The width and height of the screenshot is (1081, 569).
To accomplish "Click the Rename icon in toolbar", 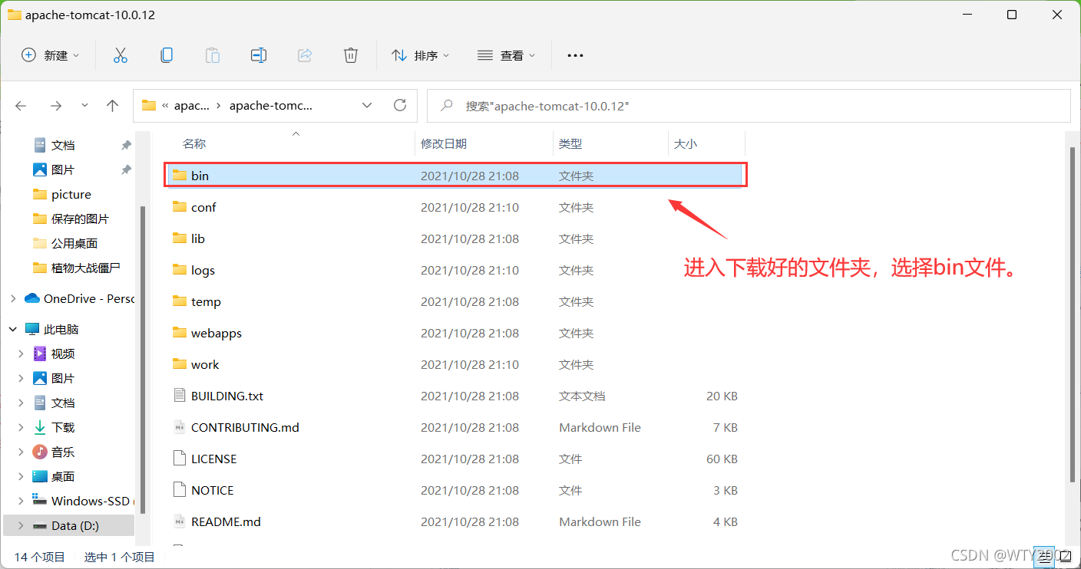I will click(x=259, y=55).
